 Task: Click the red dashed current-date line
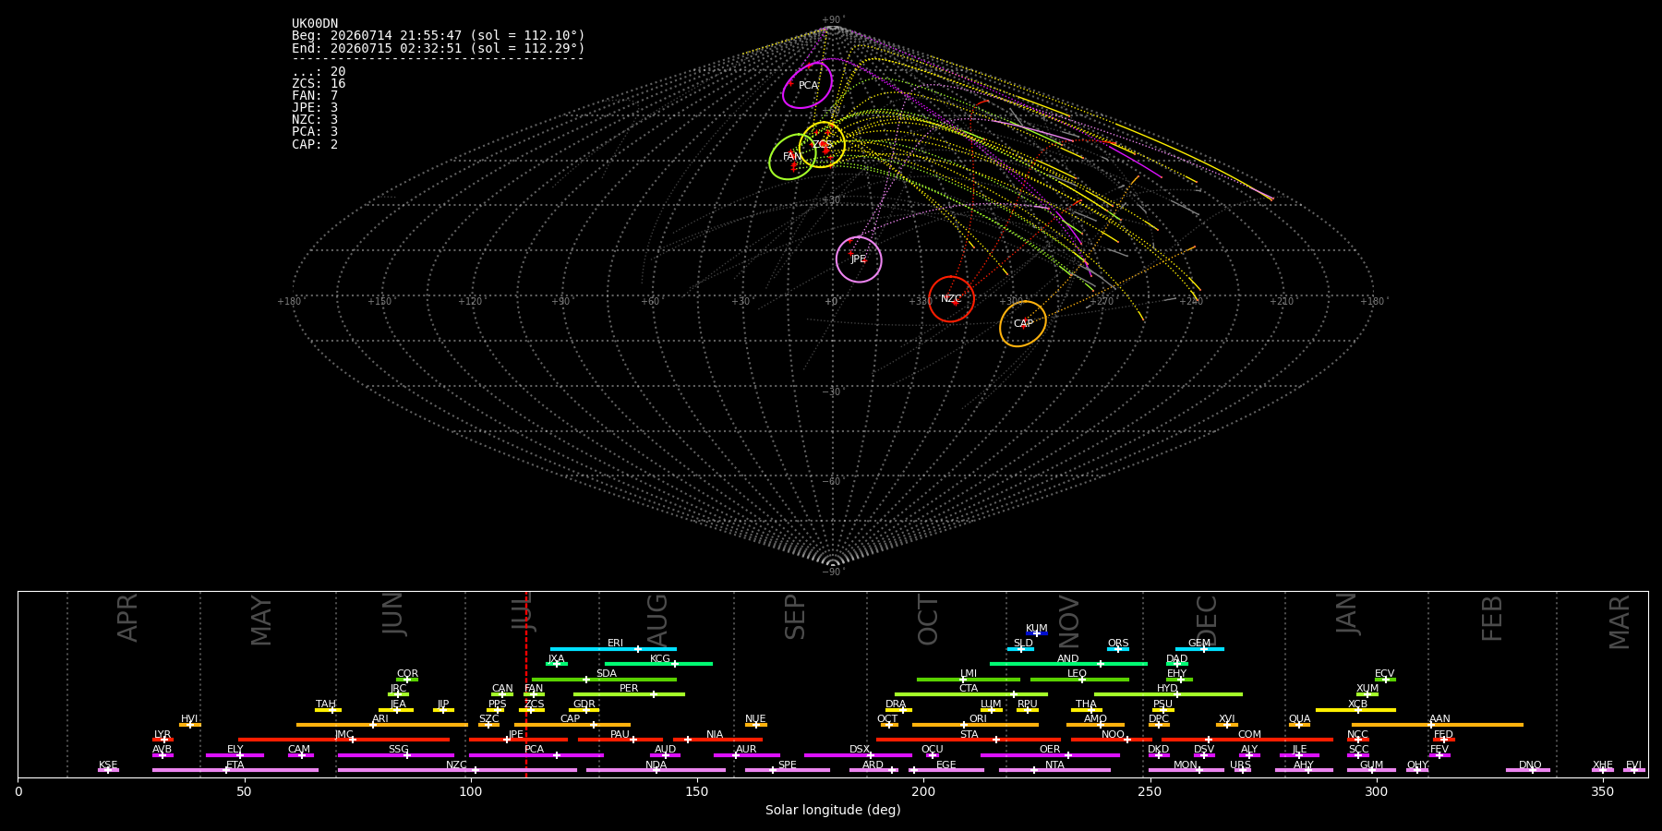tap(526, 683)
